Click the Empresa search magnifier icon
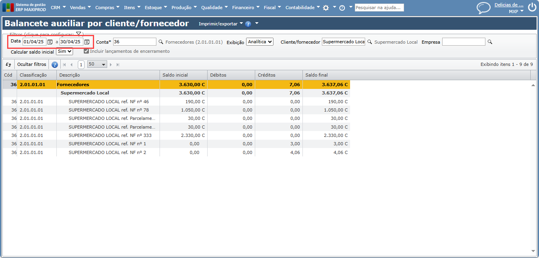The height and width of the screenshot is (258, 539). (490, 42)
